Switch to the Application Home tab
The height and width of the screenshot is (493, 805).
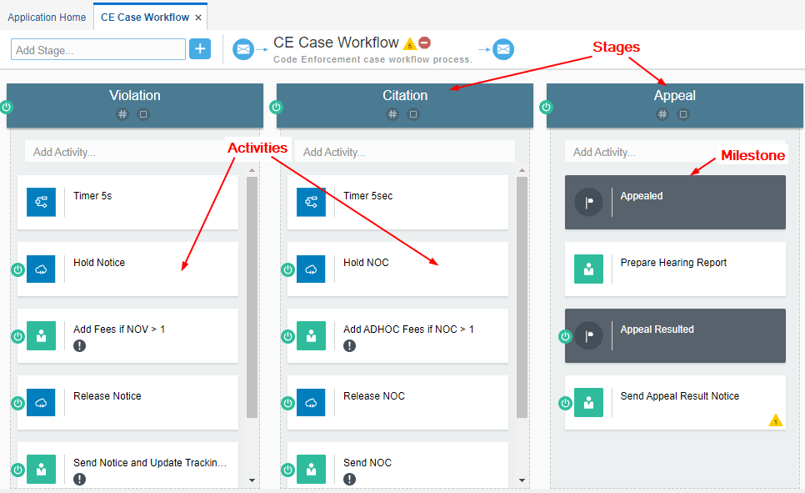tap(47, 17)
